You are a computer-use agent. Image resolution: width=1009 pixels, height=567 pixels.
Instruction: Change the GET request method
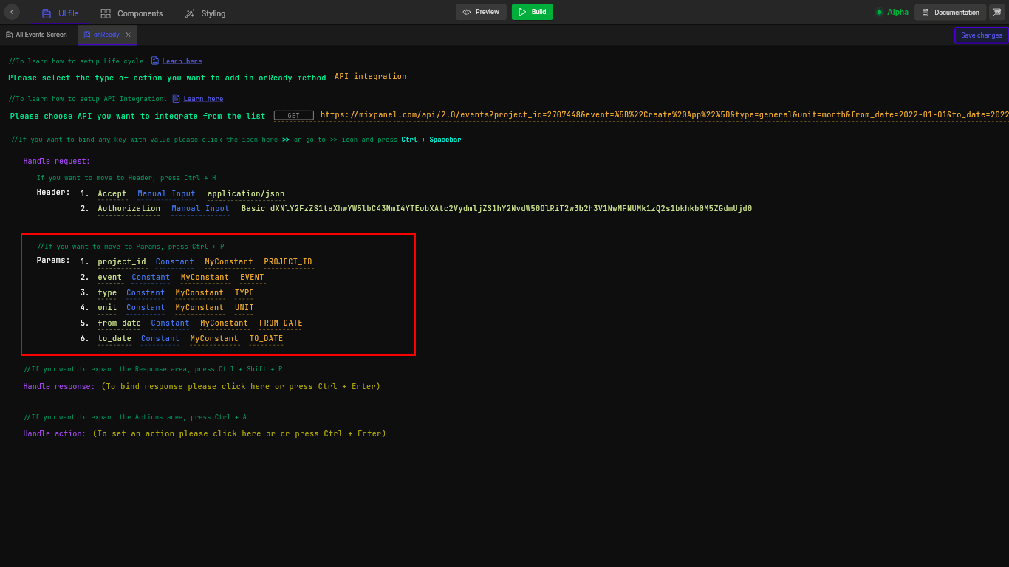[x=293, y=115]
